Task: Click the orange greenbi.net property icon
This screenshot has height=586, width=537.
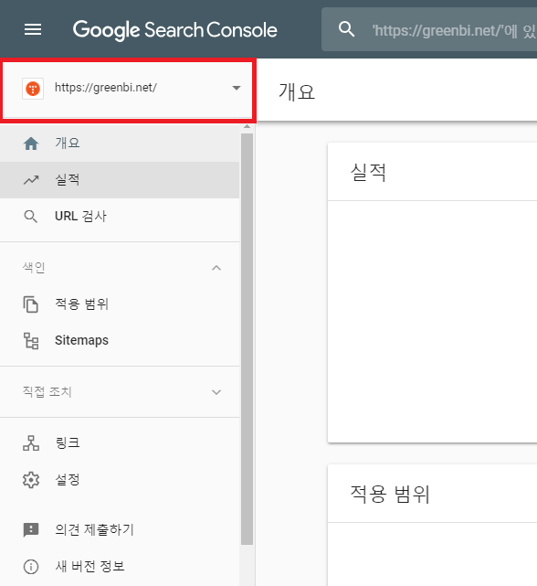Action: coord(33,89)
